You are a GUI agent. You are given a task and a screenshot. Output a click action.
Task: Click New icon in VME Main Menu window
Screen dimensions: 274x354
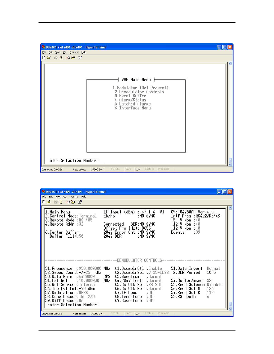tap(44, 58)
